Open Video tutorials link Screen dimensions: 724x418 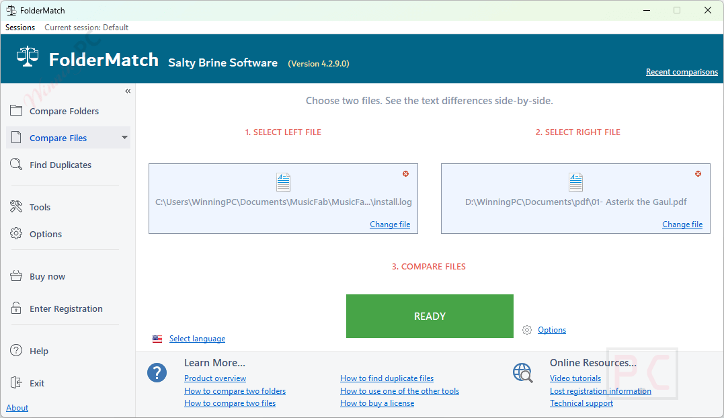coord(575,378)
